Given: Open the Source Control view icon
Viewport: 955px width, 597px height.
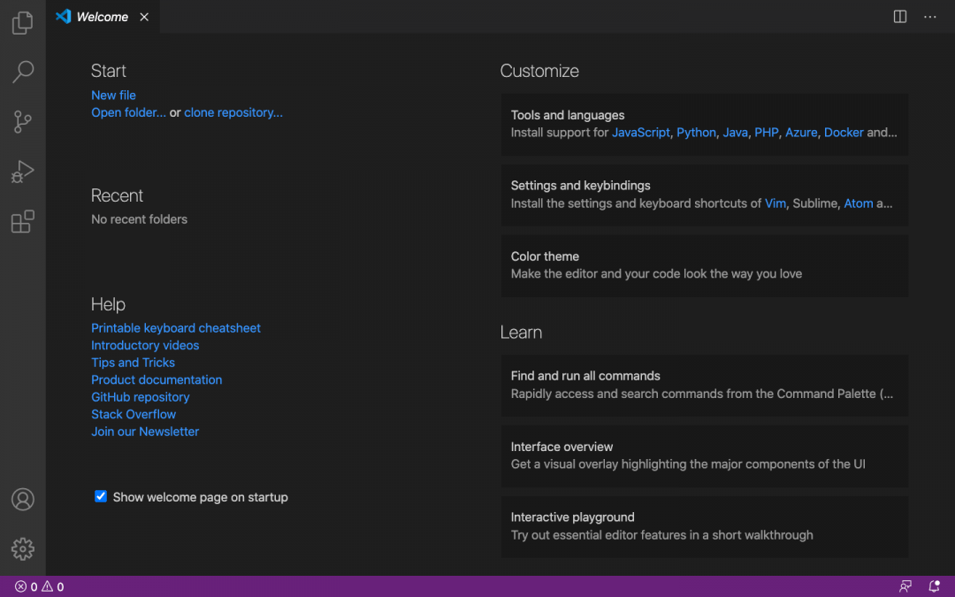Looking at the screenshot, I should point(22,121).
